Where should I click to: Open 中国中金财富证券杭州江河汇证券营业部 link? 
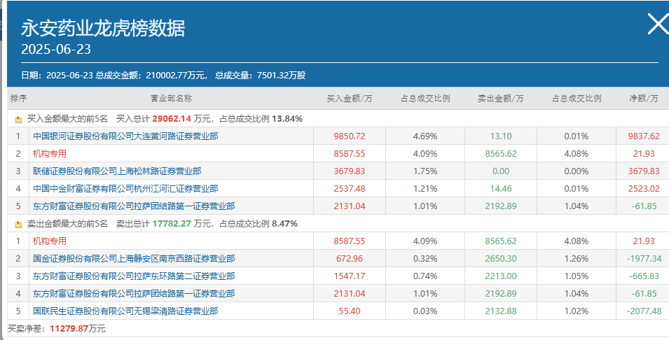tap(125, 188)
